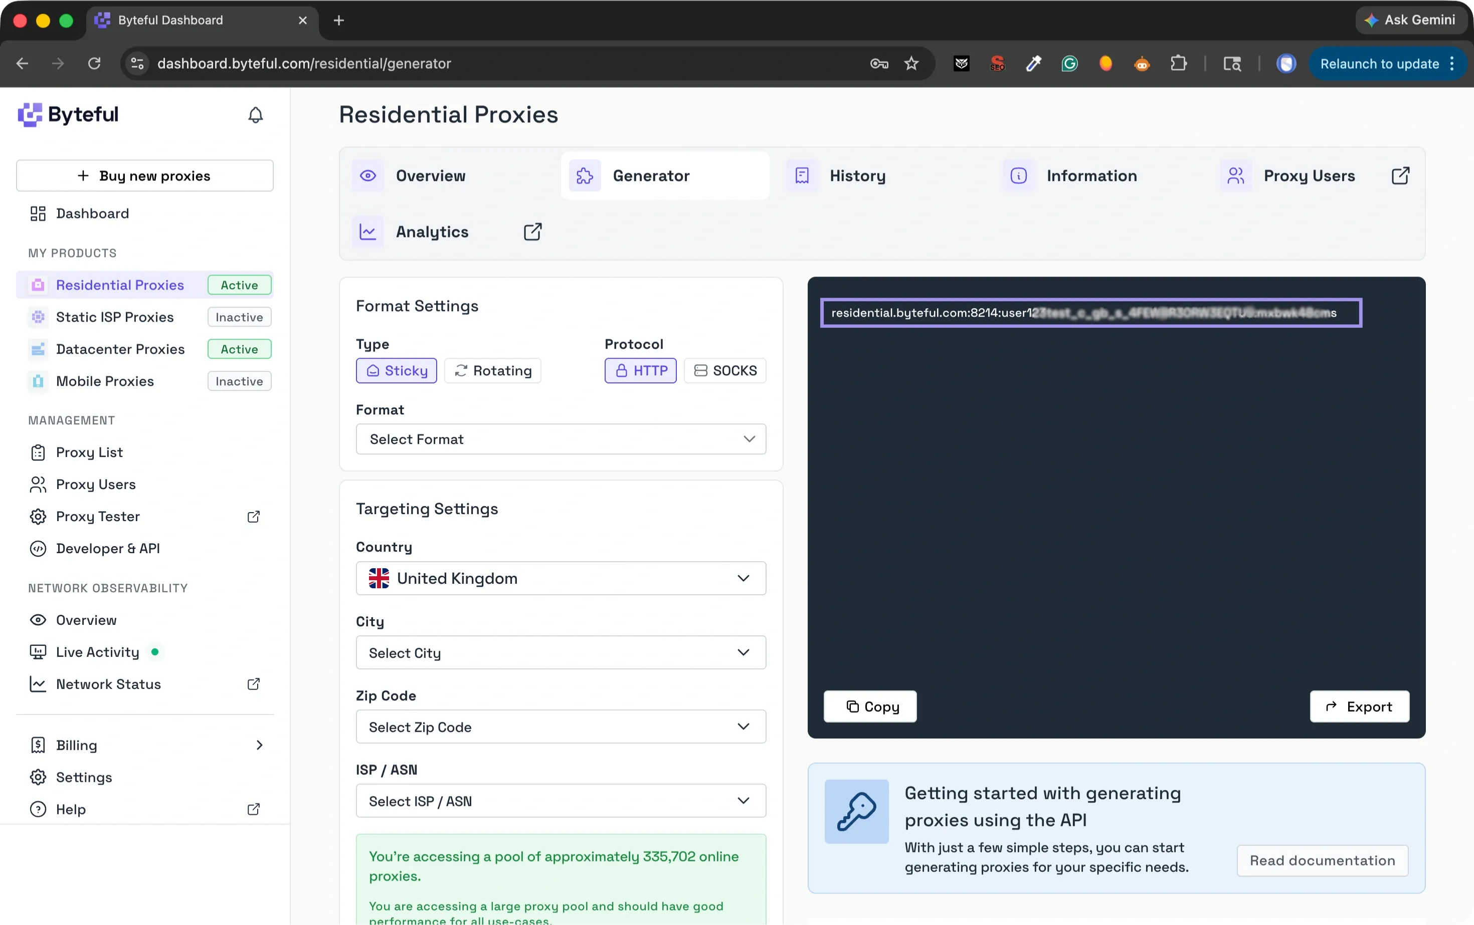Switch to the Generator tab

point(665,175)
